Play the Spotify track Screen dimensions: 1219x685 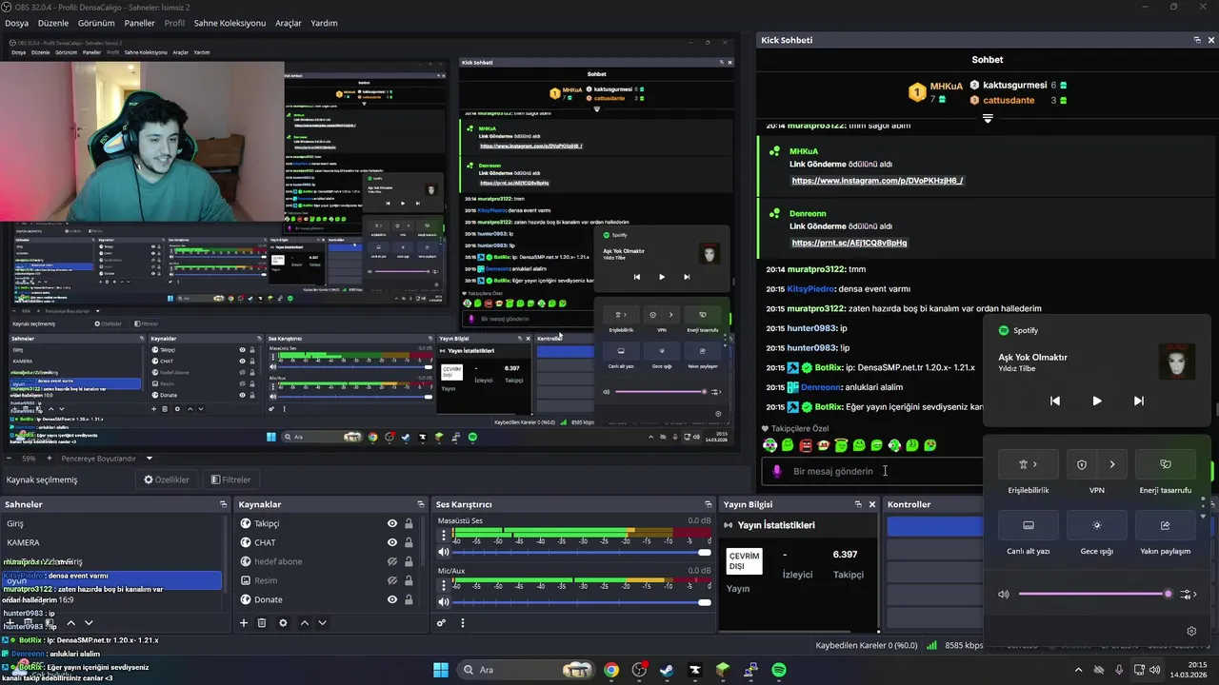(1097, 401)
